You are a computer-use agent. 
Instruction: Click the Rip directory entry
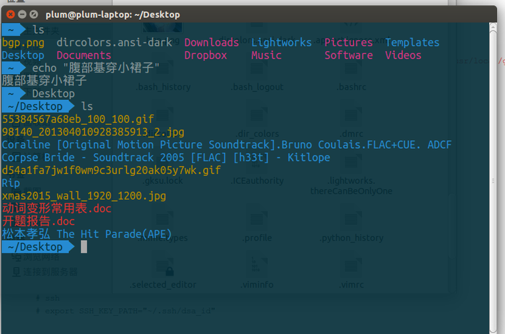pos(11,183)
